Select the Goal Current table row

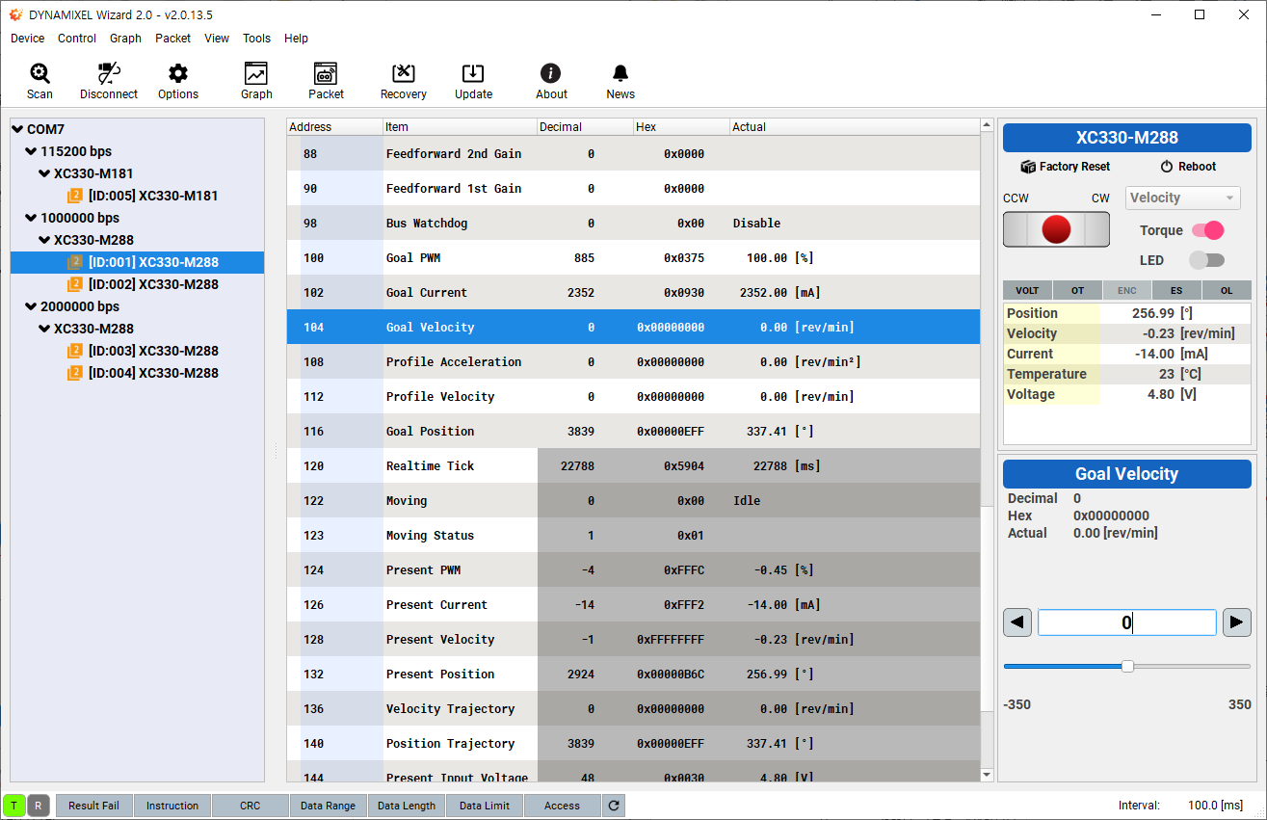coord(633,292)
